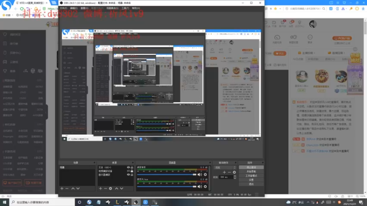Click the download icon in browser toolbar
The image size is (367, 206).
pyautogui.click(x=363, y=9)
